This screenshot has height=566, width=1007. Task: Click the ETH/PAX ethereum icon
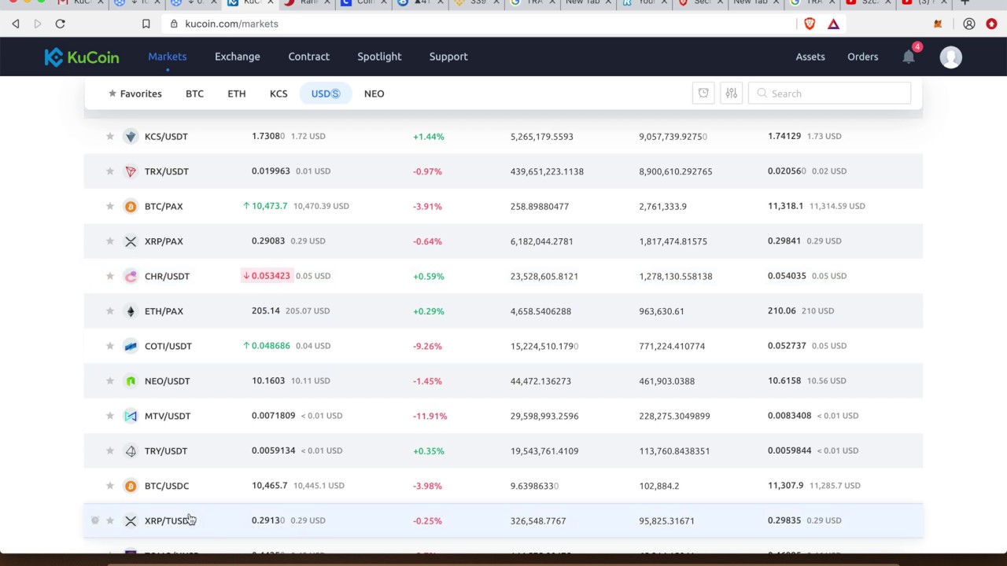tap(131, 311)
